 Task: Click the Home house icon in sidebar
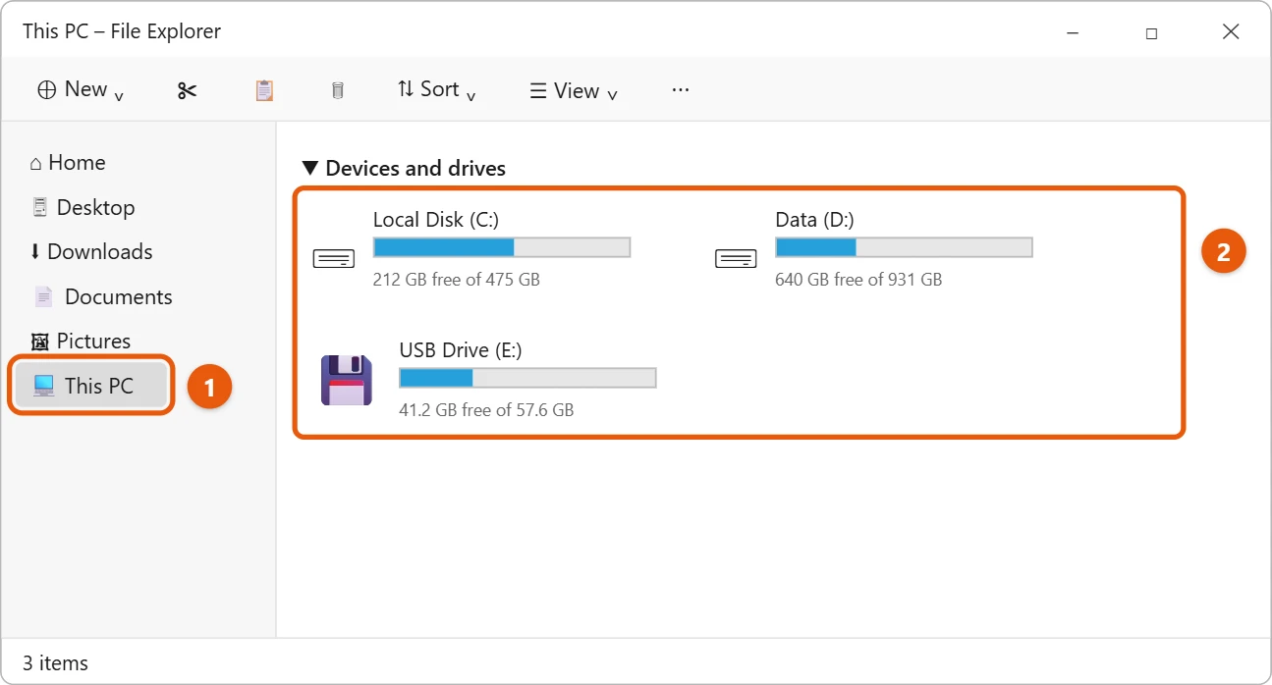[36, 163]
